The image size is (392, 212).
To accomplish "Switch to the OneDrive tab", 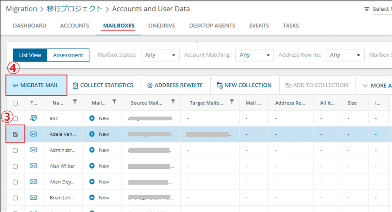I will [x=162, y=26].
